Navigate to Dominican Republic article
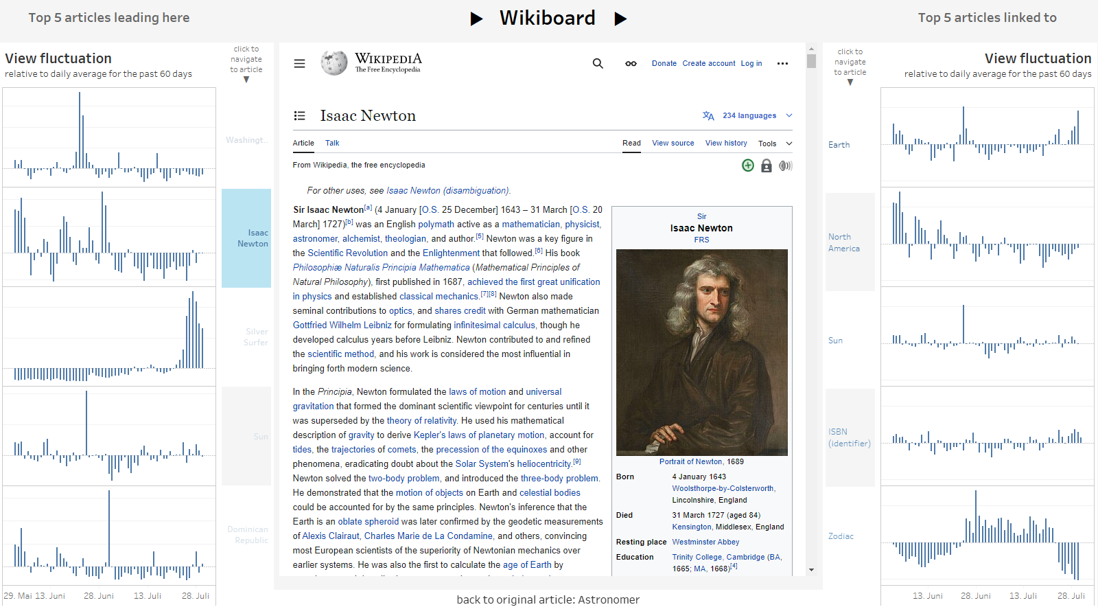The image size is (1098, 607). 246,535
